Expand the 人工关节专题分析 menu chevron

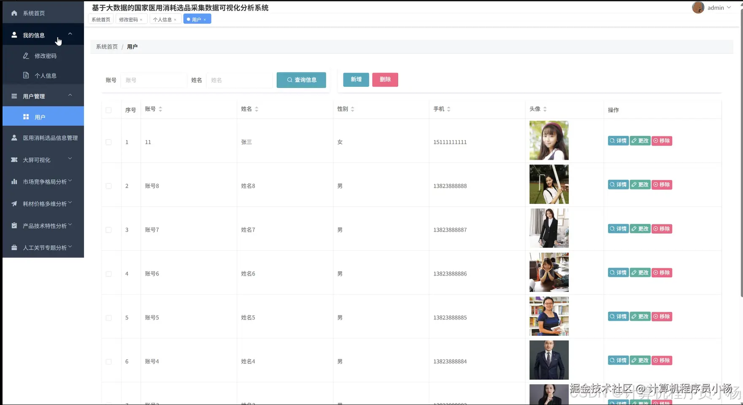click(70, 246)
